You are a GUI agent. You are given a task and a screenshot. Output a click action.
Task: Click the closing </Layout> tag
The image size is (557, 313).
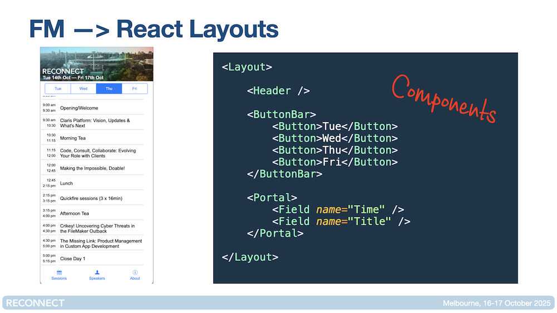pyautogui.click(x=250, y=257)
